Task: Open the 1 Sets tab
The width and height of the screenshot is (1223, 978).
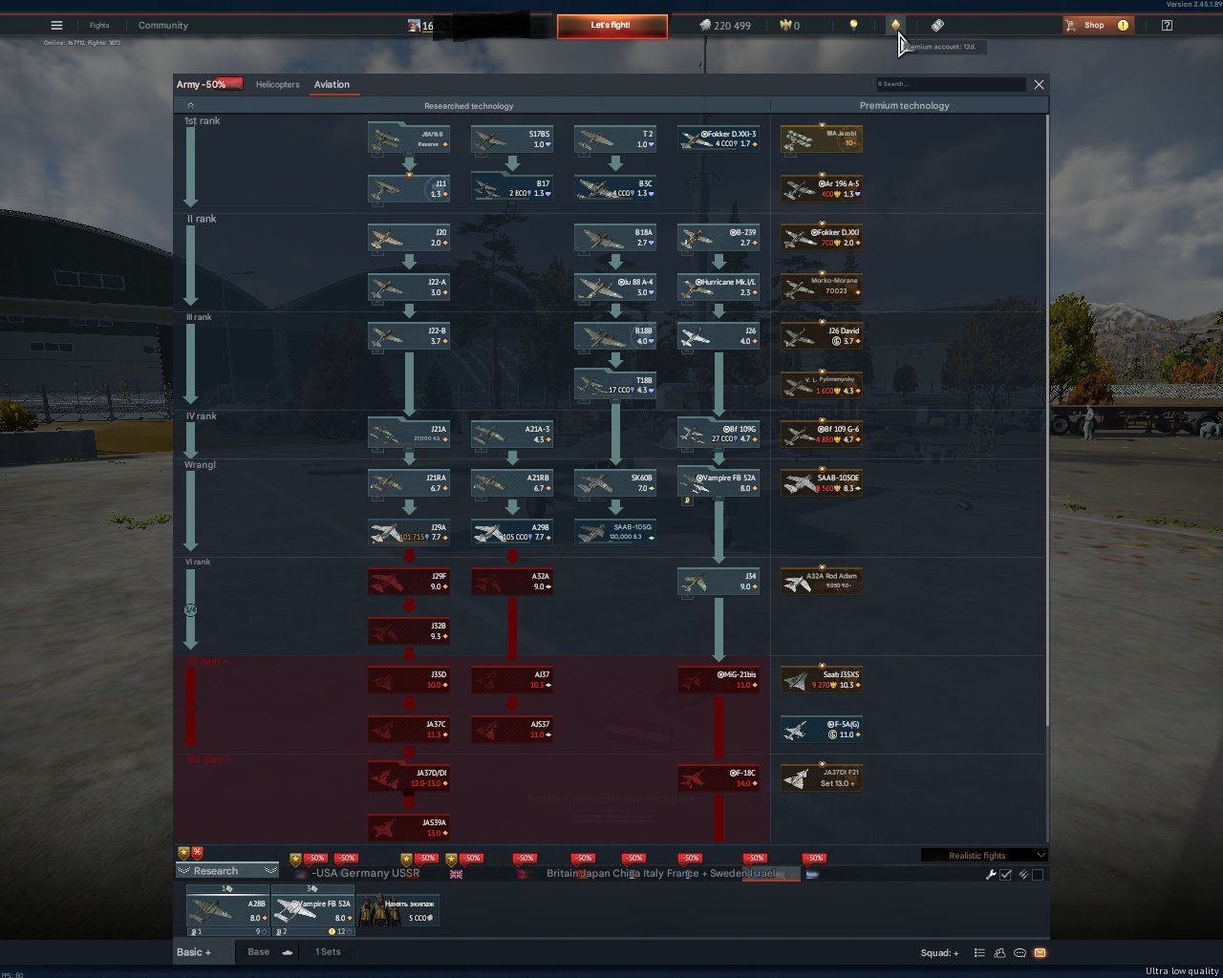Action: point(328,952)
